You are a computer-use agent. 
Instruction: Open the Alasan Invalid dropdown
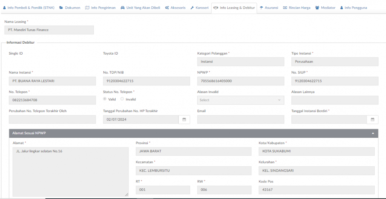coord(240,100)
